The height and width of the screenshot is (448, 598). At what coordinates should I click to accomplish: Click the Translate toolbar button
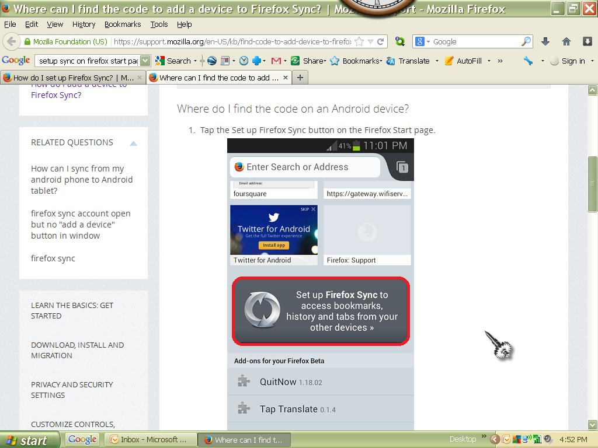(x=408, y=61)
